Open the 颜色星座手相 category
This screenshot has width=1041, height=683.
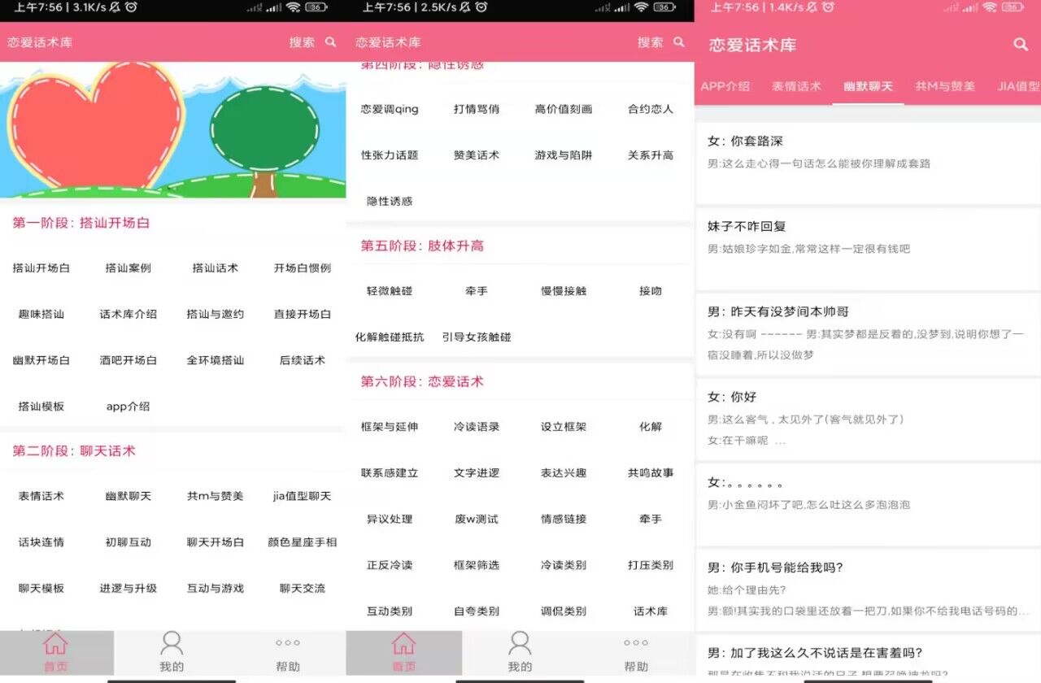(302, 542)
